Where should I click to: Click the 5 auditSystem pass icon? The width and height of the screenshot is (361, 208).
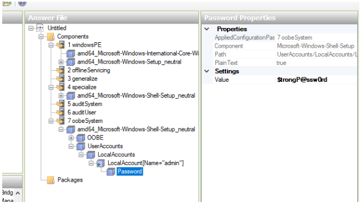[60, 104]
